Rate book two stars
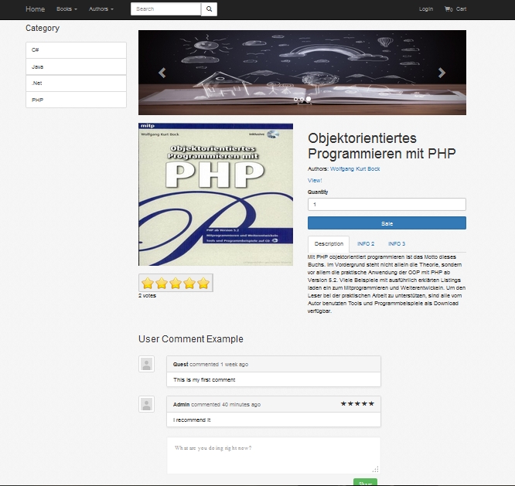The image size is (515, 486). pyautogui.click(x=162, y=283)
